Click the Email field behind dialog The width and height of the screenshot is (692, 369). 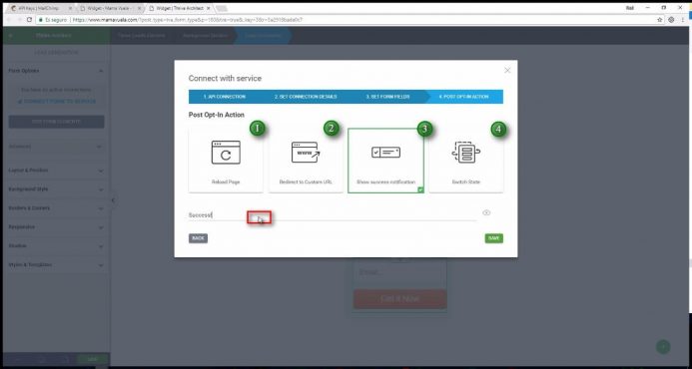click(x=399, y=272)
